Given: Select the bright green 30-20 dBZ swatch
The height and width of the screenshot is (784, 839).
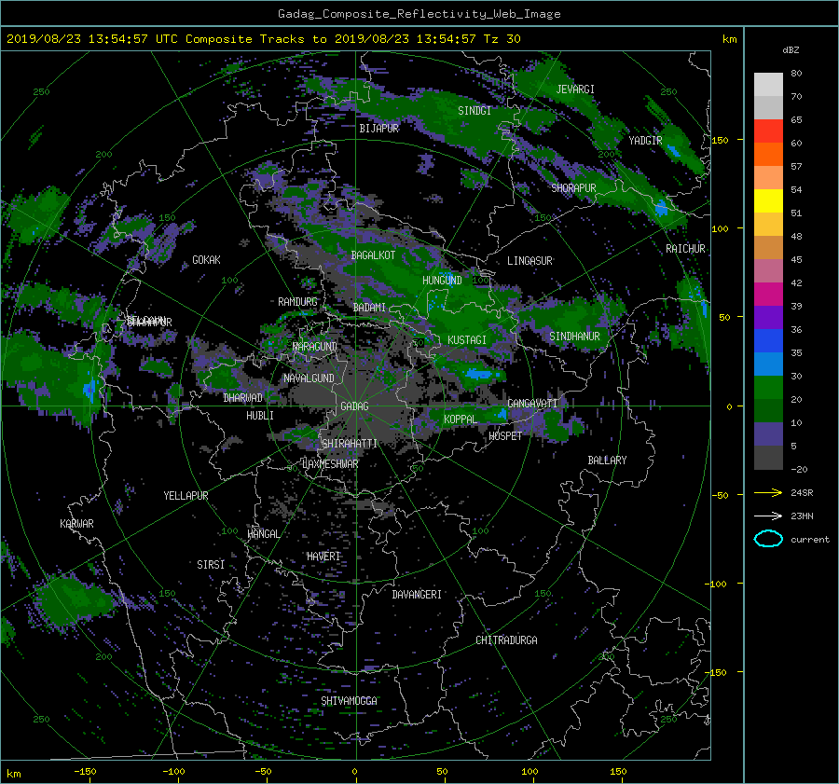Looking at the screenshot, I should tap(768, 387).
